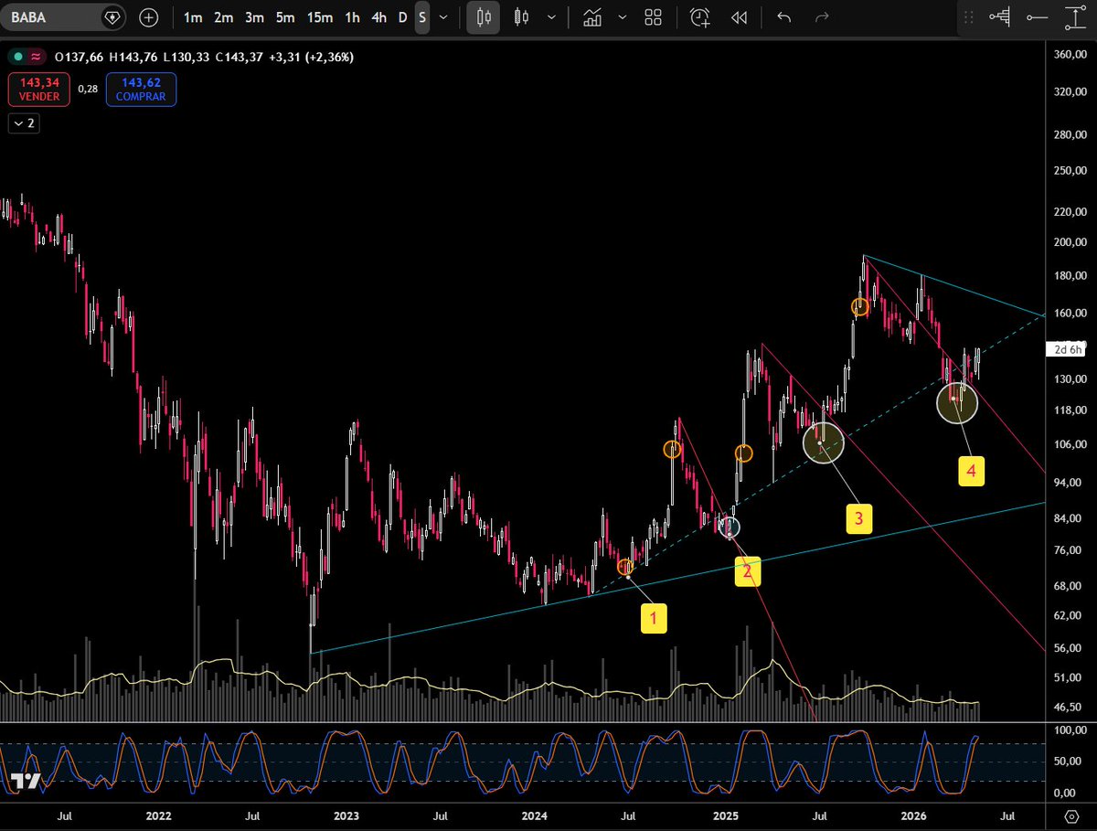Add a symbol with the plus icon
Screen dimensions: 1097x831
pyautogui.click(x=148, y=17)
